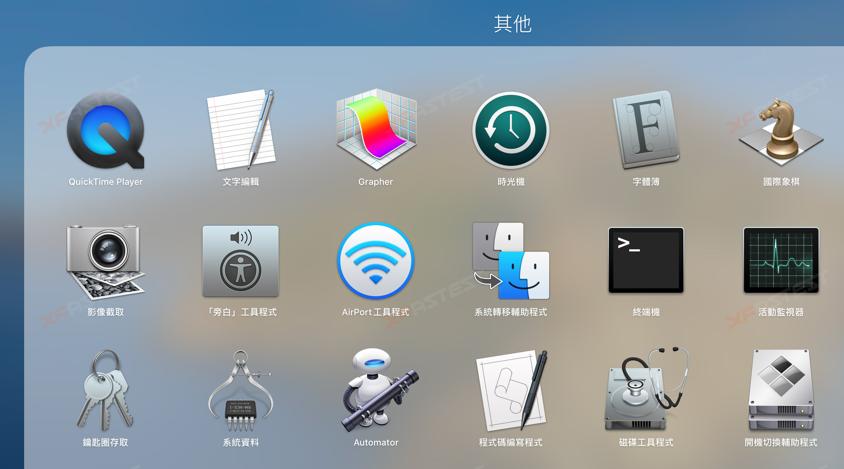Image resolution: width=844 pixels, height=469 pixels.
Task: Click the 文字編輯 label text
Action: click(241, 182)
